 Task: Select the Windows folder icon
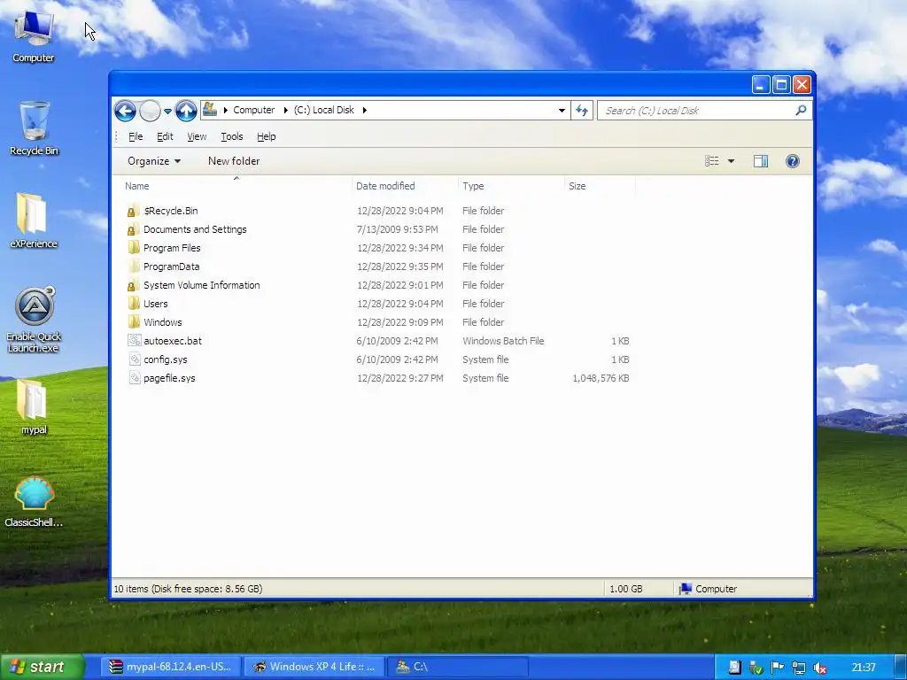[134, 322]
